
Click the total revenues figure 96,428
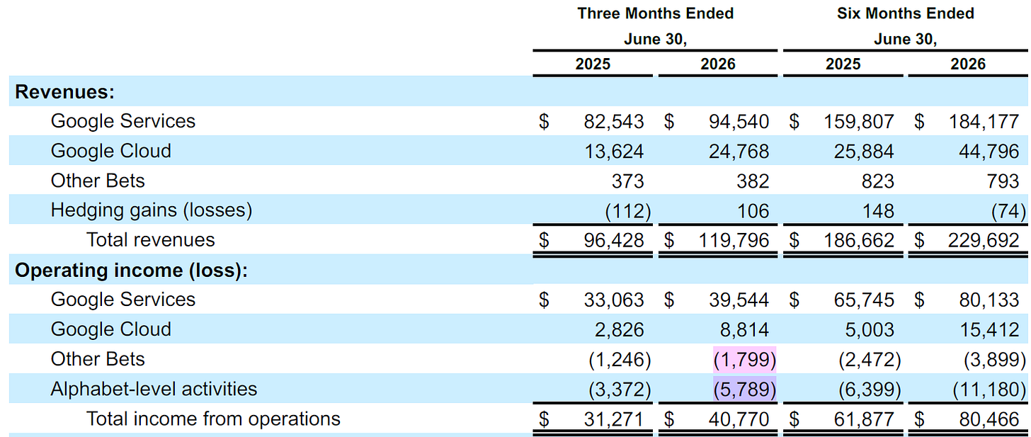615,241
